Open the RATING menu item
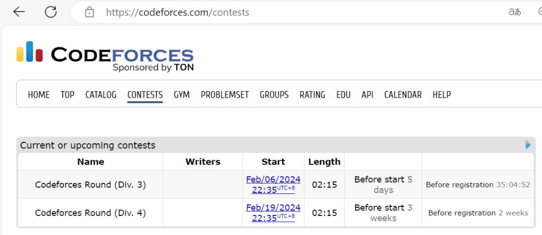 pos(313,95)
